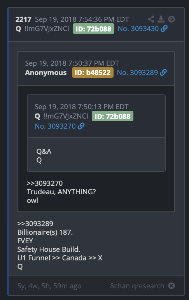Click green ID: 72b088 badge in nested post
The width and height of the screenshot is (189, 300).
pos(113,116)
